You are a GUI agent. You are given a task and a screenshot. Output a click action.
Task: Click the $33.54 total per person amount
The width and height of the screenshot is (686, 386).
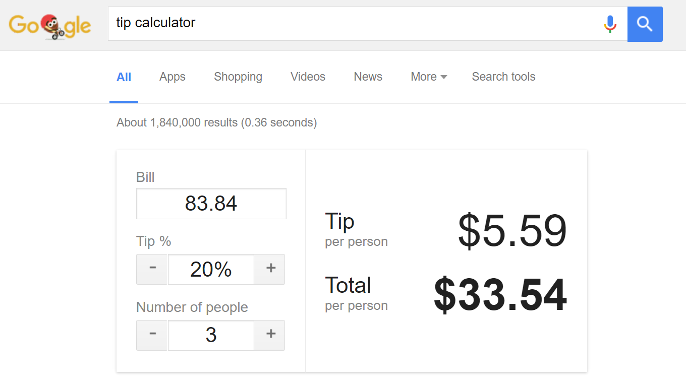coord(500,295)
